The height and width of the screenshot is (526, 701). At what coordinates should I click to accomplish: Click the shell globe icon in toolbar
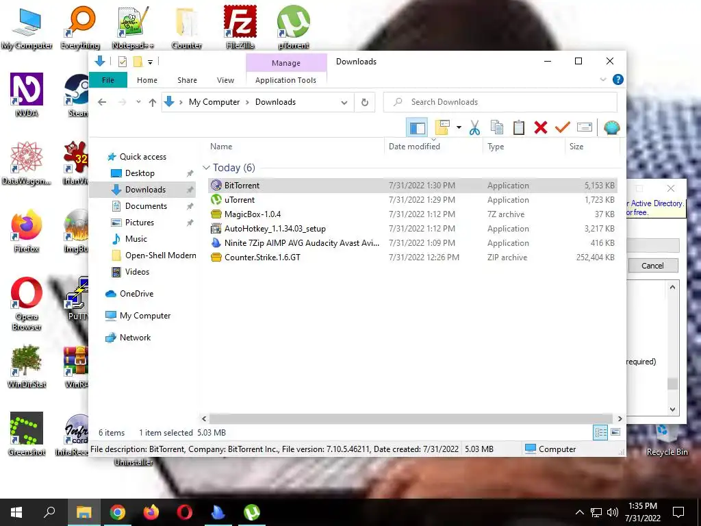click(611, 128)
